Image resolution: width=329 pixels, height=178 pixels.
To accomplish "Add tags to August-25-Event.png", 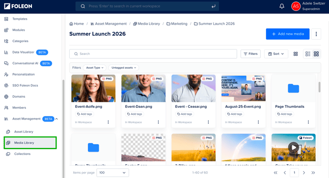I will click(x=235, y=114).
